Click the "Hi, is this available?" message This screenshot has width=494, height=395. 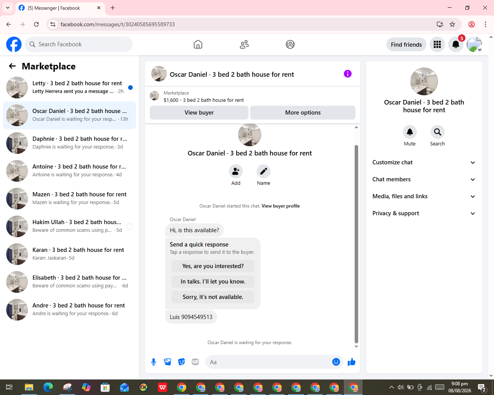pyautogui.click(x=195, y=230)
